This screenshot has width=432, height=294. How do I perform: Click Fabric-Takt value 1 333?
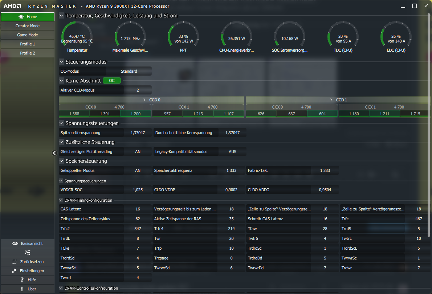(325, 170)
